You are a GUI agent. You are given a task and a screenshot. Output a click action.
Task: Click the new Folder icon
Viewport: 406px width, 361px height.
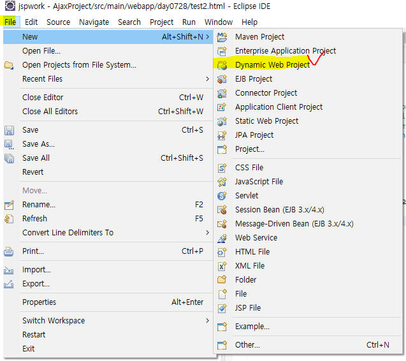[222, 279]
